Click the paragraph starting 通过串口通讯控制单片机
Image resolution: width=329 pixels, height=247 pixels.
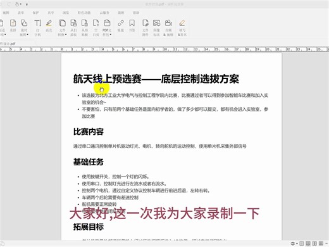coord(160,146)
